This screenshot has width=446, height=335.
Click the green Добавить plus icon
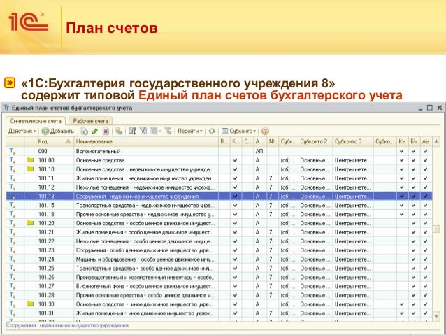pyautogui.click(x=45, y=131)
